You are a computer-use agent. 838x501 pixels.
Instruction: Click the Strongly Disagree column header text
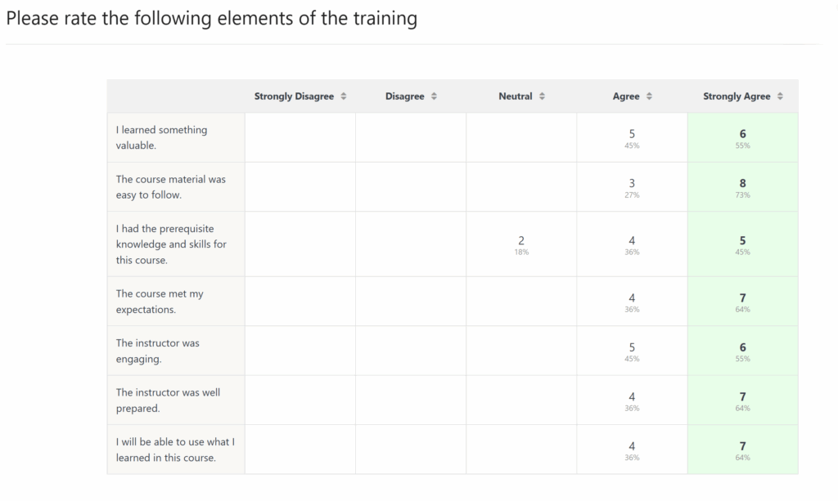click(x=294, y=96)
